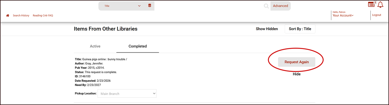Expand the Title search type dropdown
Viewport: 389px width, 105px height.
(x=122, y=6)
